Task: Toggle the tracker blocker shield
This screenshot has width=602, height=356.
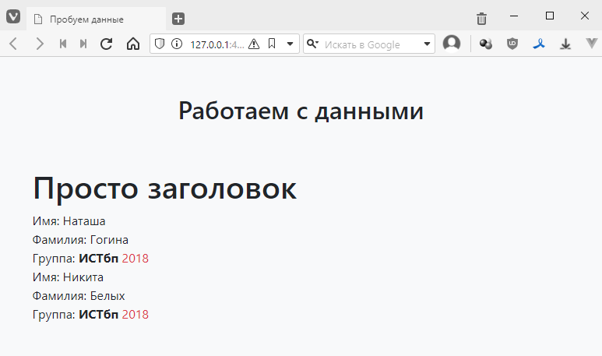Action: click(x=160, y=44)
